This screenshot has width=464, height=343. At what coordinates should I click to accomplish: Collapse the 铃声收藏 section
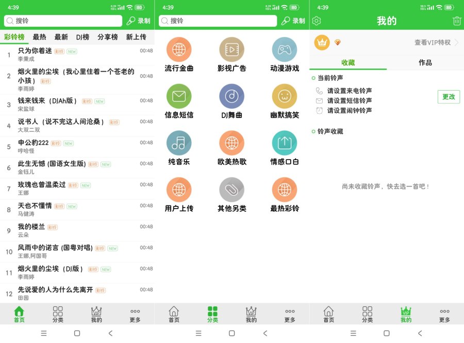click(x=313, y=131)
